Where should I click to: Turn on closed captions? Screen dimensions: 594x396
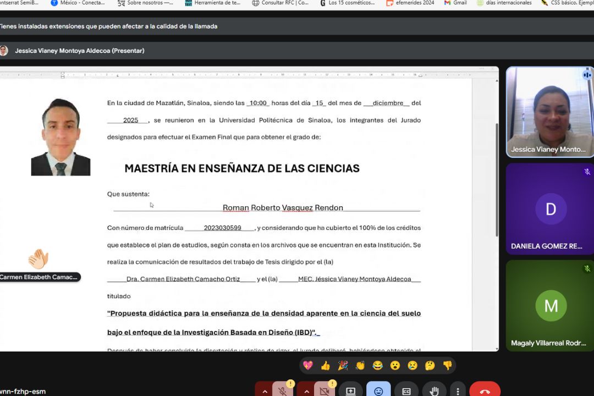[x=406, y=391]
